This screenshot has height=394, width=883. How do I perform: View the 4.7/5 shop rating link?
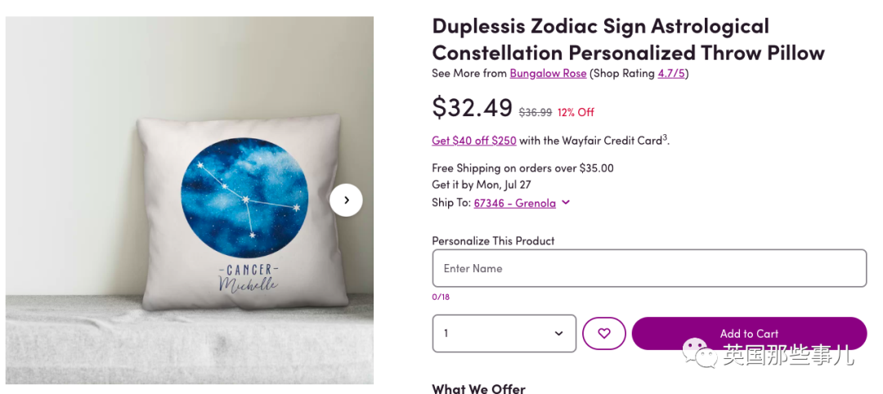click(672, 74)
